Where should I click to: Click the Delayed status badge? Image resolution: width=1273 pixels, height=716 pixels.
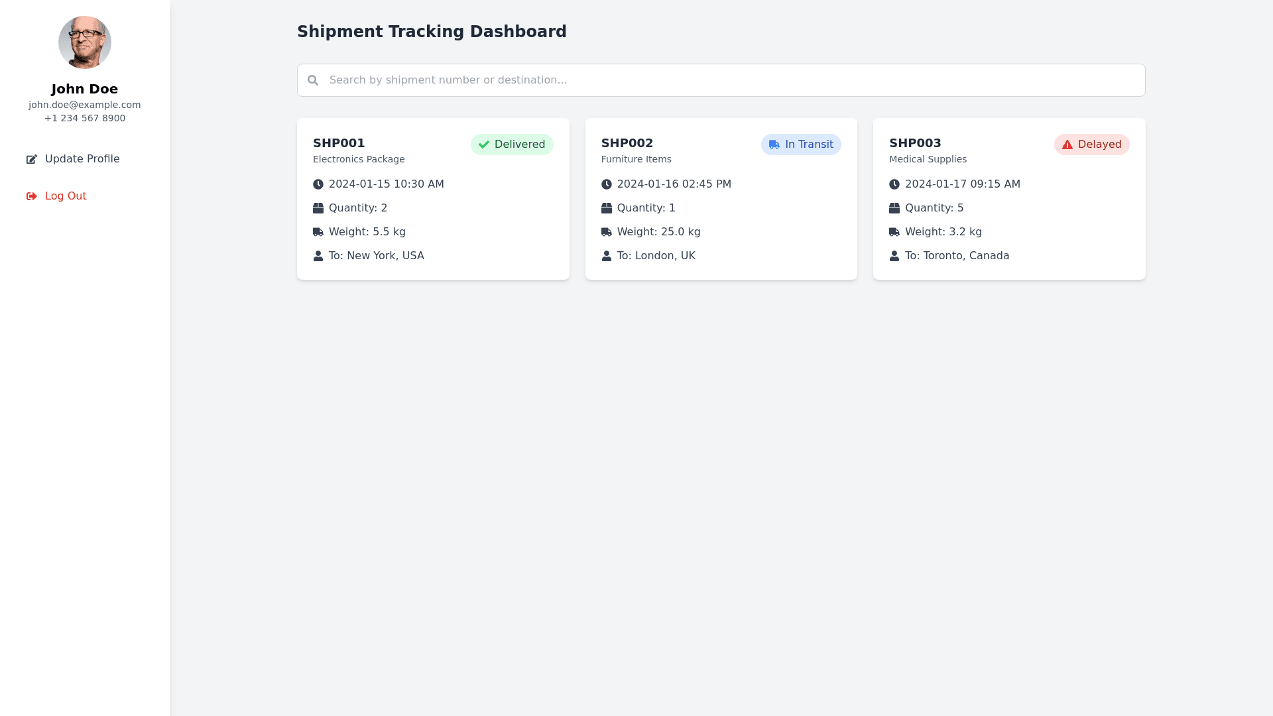(1091, 145)
